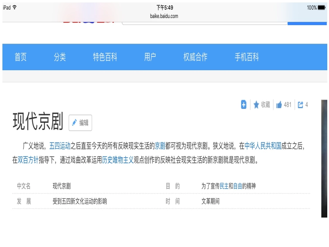Follow the 双百方针 link

coord(28,160)
